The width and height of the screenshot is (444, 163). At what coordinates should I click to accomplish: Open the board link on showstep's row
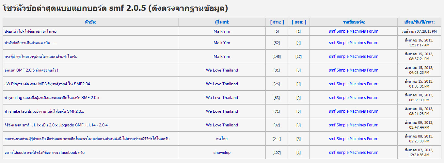[x=354, y=153]
